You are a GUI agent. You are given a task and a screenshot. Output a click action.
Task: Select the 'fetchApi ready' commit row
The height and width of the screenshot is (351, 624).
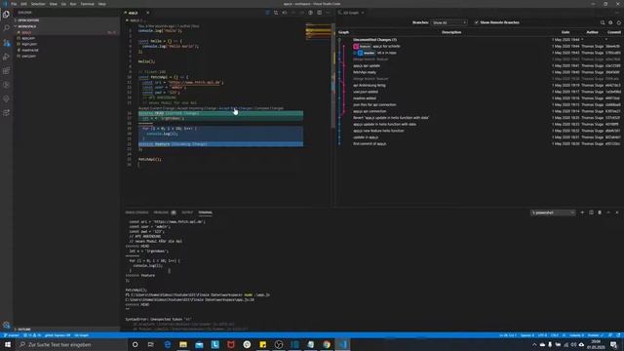coord(480,72)
